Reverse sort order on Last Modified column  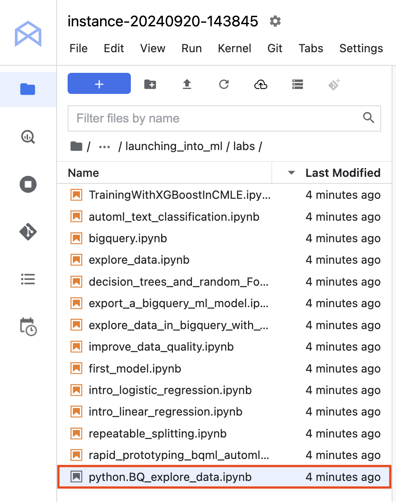[x=290, y=172]
